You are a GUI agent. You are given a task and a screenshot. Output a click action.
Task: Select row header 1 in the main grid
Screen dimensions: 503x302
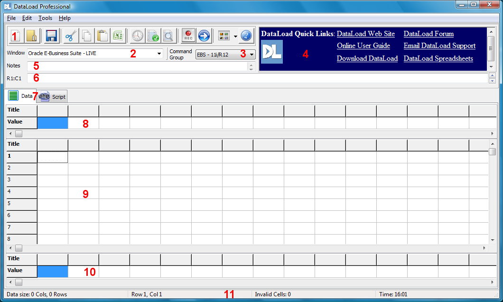[22, 157]
